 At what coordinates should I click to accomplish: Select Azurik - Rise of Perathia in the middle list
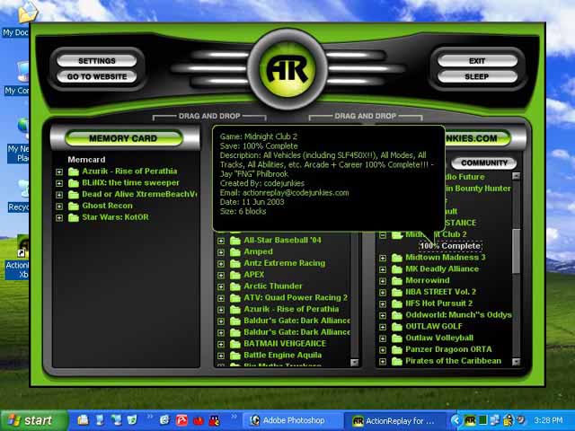click(291, 309)
